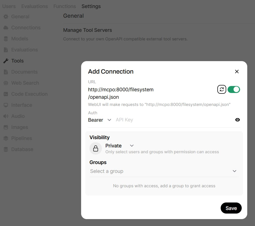255x226 pixels.
Task: Open the Bearer auth type dropdown
Action: [100, 120]
